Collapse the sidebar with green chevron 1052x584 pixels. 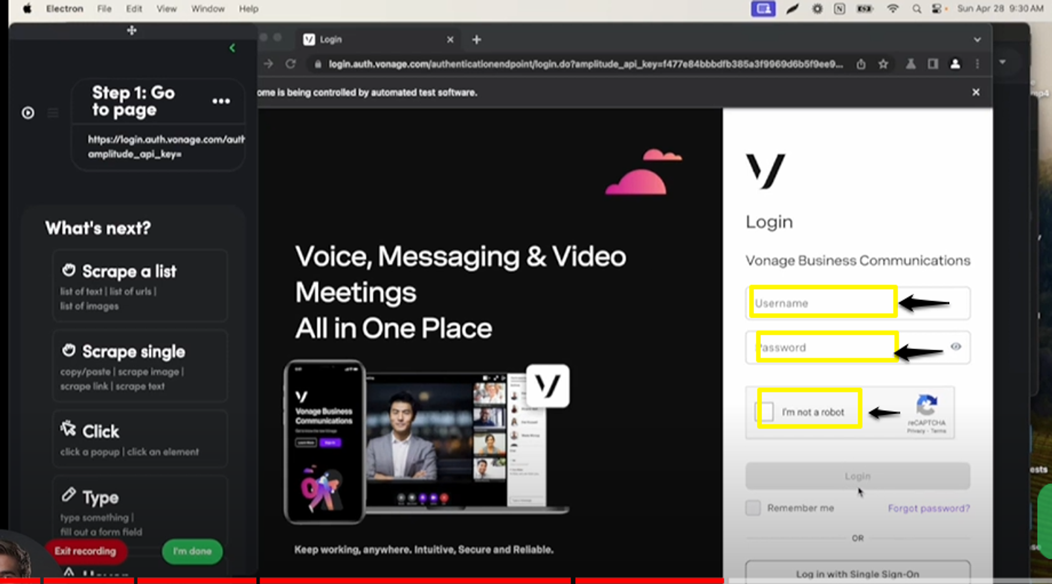point(232,48)
